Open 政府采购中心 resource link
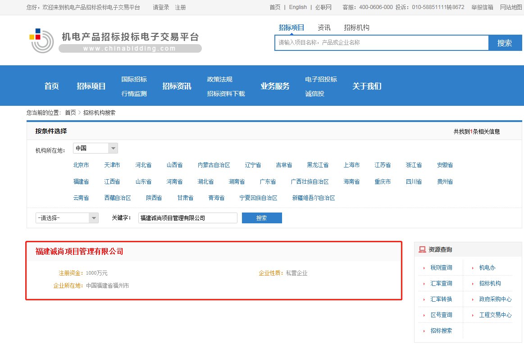Image resolution: width=524 pixels, height=344 pixels. tap(495, 299)
